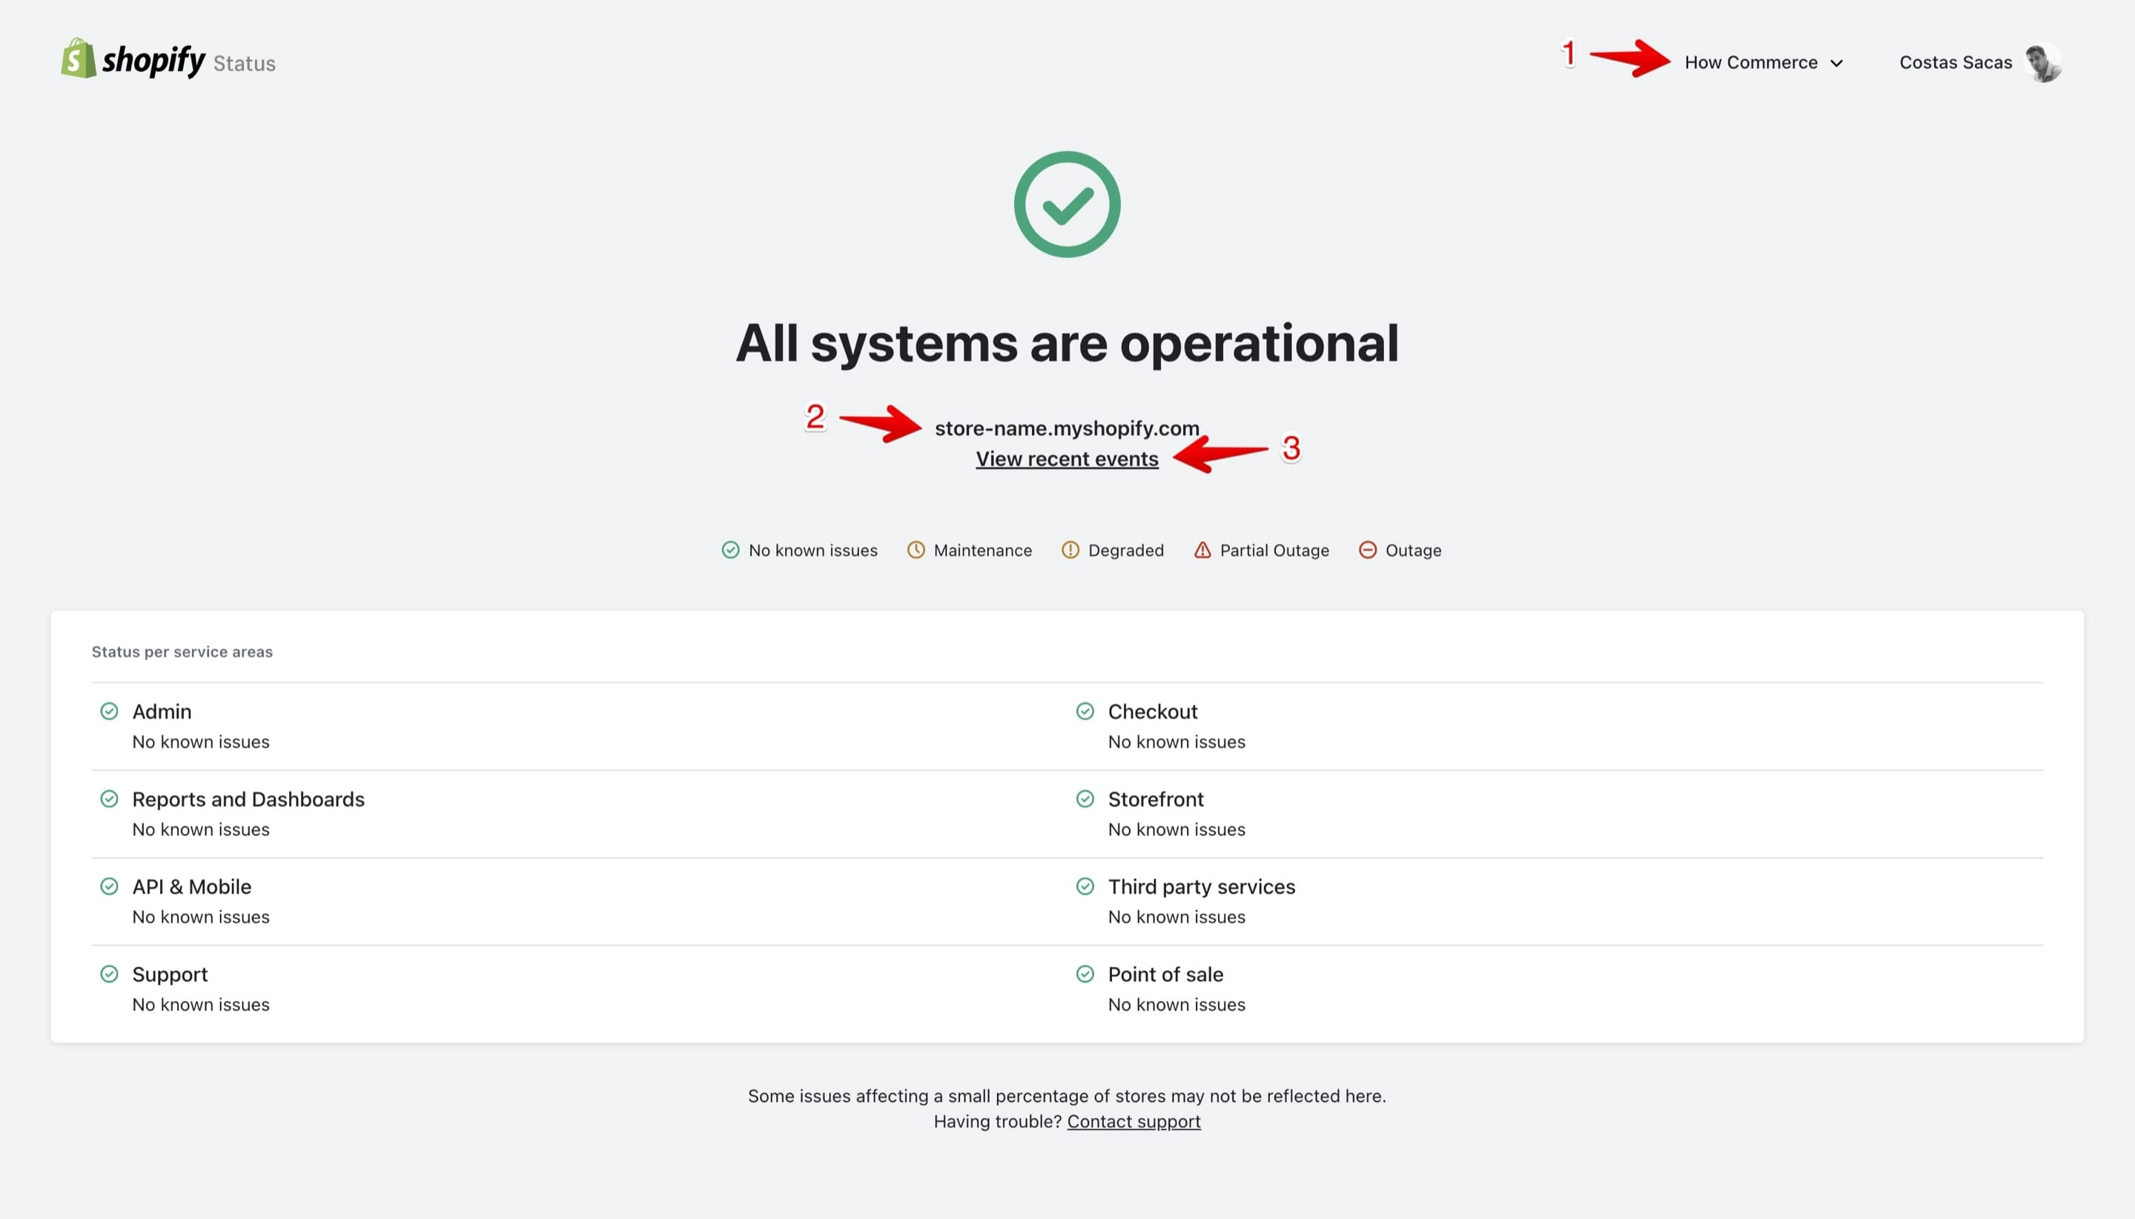Click the Checkout status check icon
The height and width of the screenshot is (1219, 2135).
pos(1085,711)
